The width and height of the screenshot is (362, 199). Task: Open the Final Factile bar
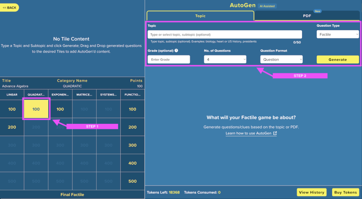pyautogui.click(x=72, y=195)
